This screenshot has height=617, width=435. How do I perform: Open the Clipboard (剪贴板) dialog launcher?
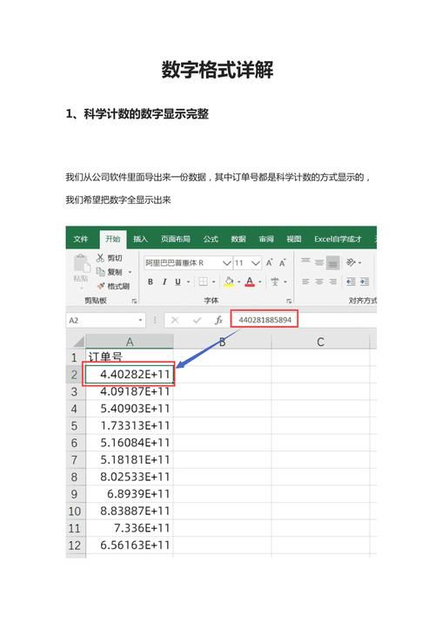click(134, 301)
